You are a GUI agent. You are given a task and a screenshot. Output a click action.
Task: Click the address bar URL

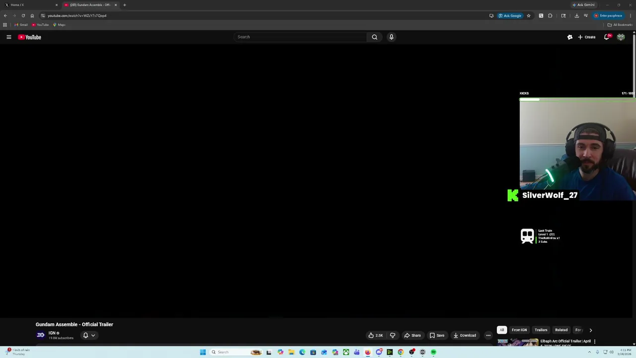77,15
